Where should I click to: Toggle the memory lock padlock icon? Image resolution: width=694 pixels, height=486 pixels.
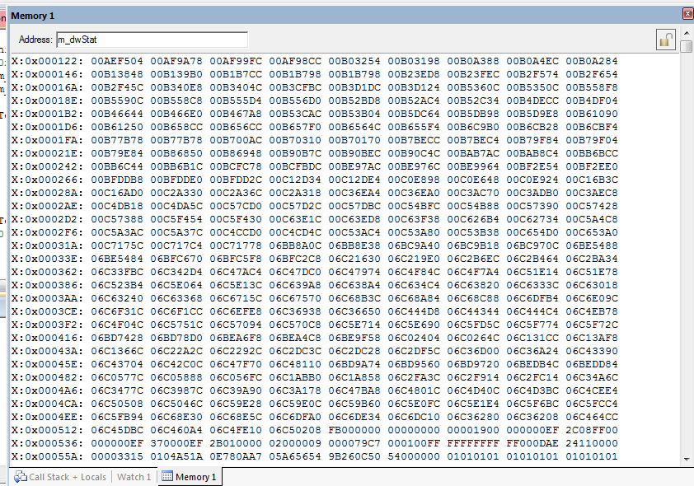tap(665, 39)
